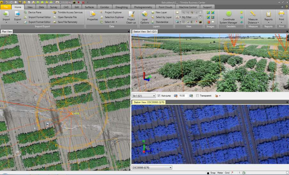Click the funnel filter icon beside My Filter
The image size is (289, 175).
(x=200, y=17)
